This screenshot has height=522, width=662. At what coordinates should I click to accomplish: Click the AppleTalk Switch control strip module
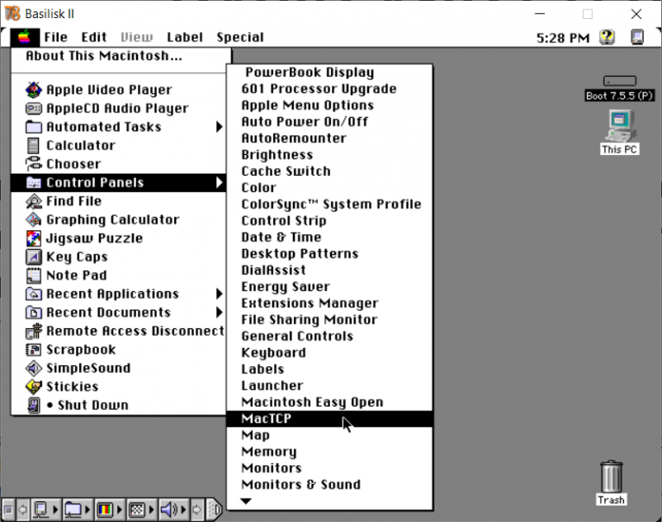[x=46, y=510]
